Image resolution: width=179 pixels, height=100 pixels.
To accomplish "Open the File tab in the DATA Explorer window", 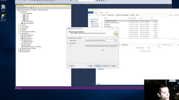I will point(91,12).
